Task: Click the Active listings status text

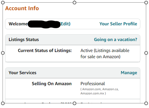Action: coord(105,53)
